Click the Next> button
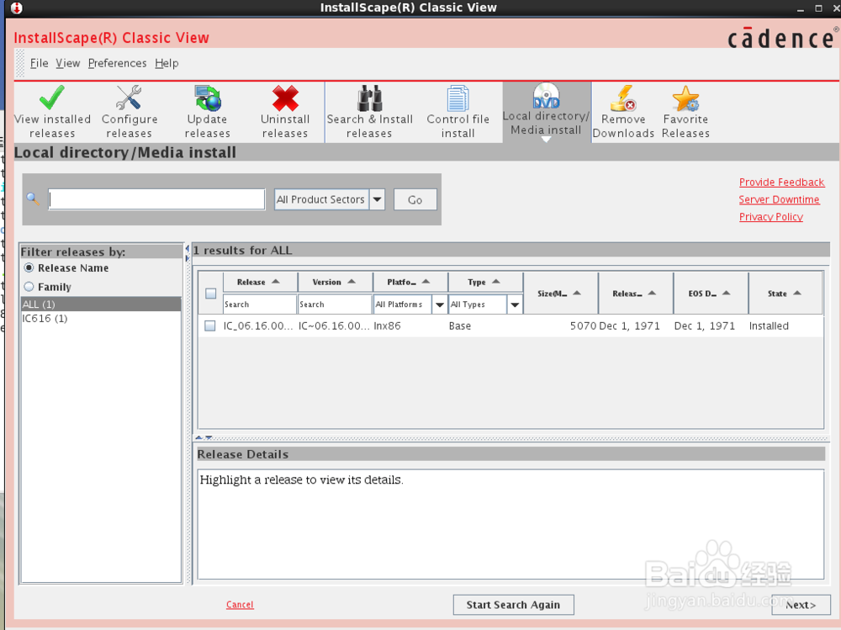Viewport: 841px width, 630px height. coord(801,605)
